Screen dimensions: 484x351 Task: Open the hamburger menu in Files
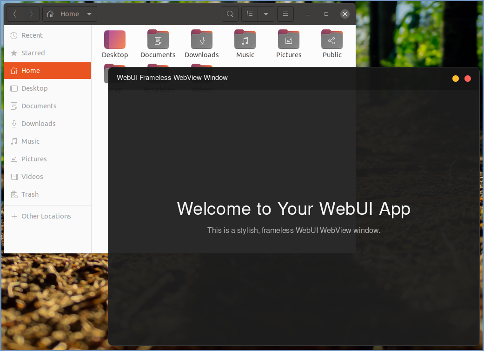(x=285, y=14)
